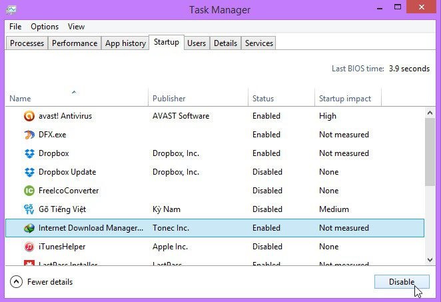441x302 pixels.
Task: Switch to the Processes tab
Action: pos(27,43)
